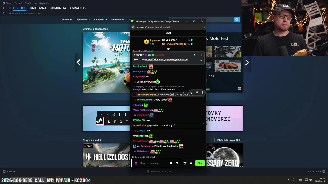Viewport: 328px width, 184px height.
Task: Click the purple microphone icon in chat box
Action: pyautogui.click(x=136, y=163)
